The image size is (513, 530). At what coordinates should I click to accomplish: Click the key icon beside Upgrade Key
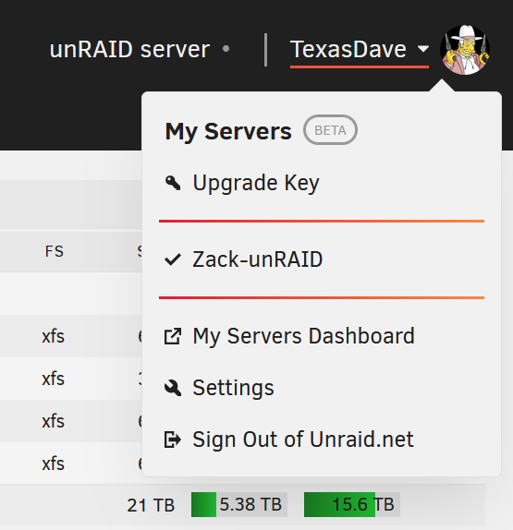(x=173, y=183)
